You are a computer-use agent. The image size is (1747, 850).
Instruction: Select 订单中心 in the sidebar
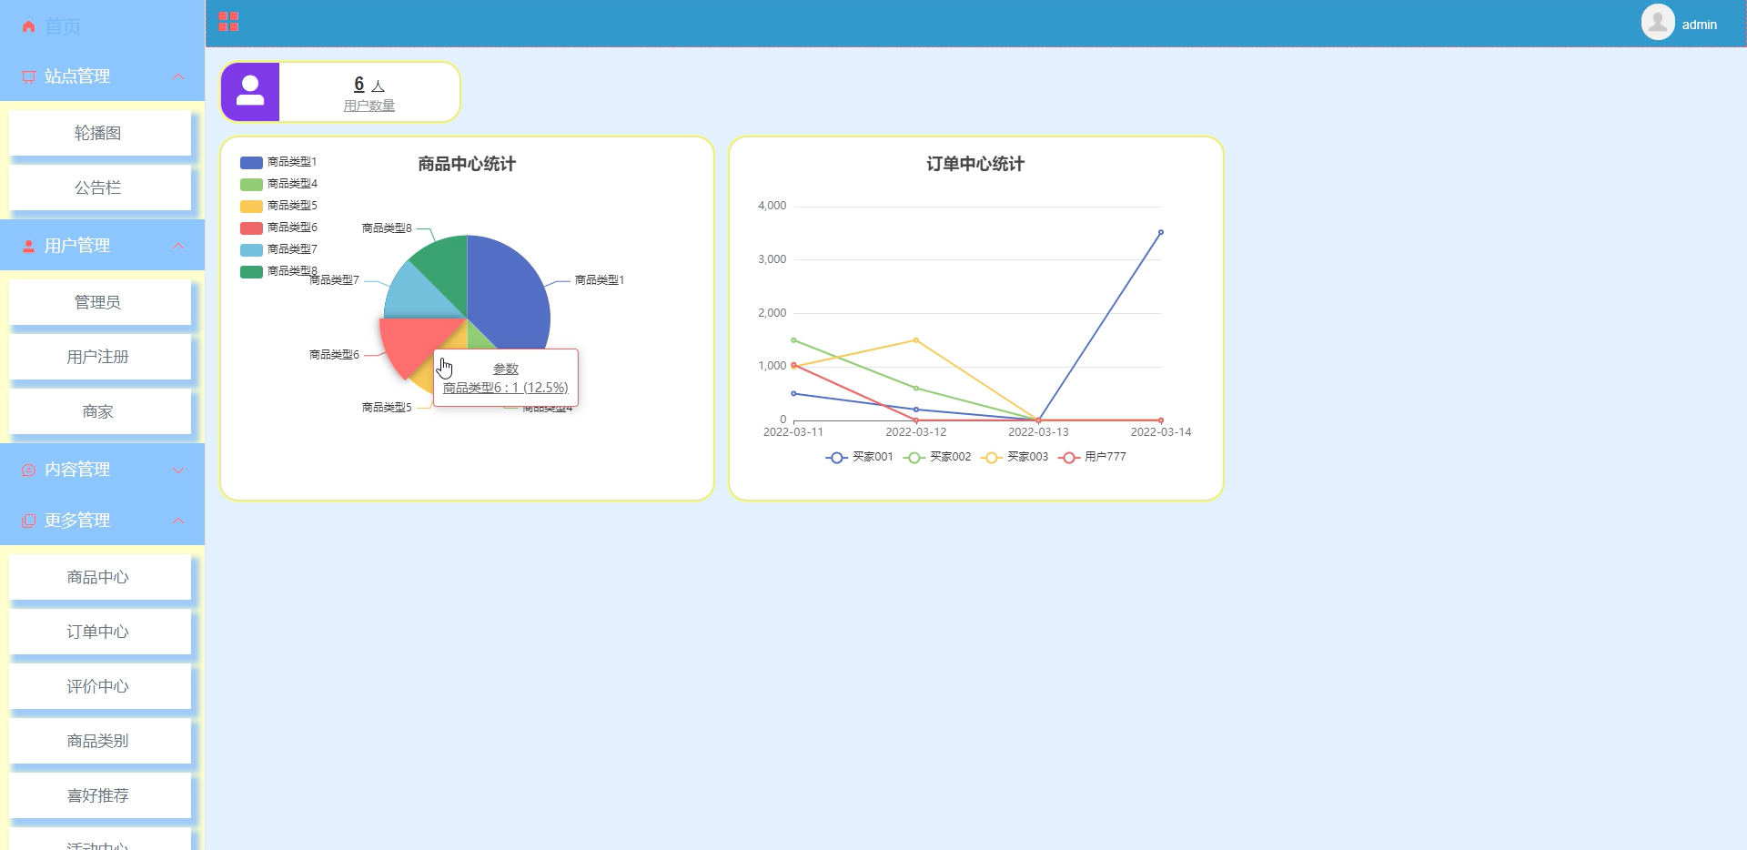coord(99,632)
